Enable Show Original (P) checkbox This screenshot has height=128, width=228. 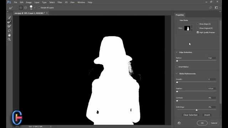click(198, 28)
